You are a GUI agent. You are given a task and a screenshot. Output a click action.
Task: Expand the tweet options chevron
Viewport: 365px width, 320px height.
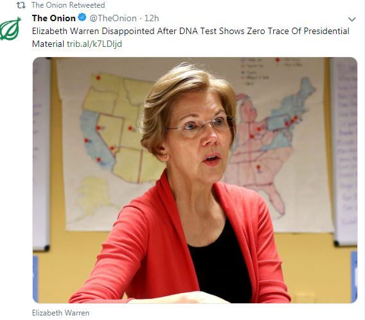tap(352, 19)
